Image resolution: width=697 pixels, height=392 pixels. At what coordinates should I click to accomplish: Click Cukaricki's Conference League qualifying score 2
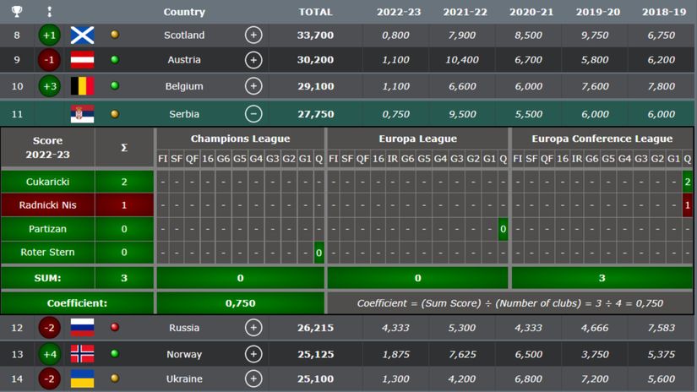(x=687, y=182)
